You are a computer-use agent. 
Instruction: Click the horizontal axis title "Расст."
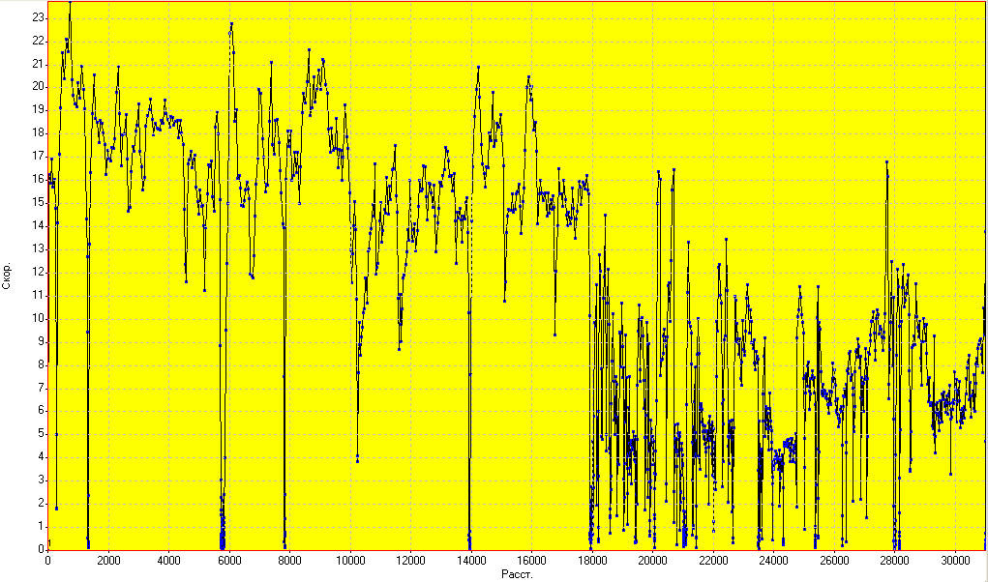click(x=517, y=574)
